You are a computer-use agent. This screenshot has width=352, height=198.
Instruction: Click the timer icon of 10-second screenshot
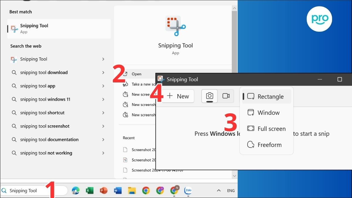click(126, 115)
